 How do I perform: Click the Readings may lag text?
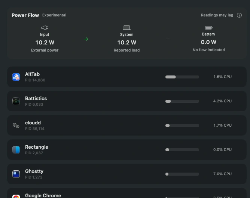click(x=217, y=15)
